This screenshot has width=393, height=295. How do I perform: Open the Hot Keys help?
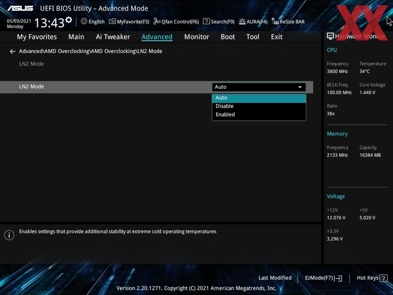(x=372, y=278)
